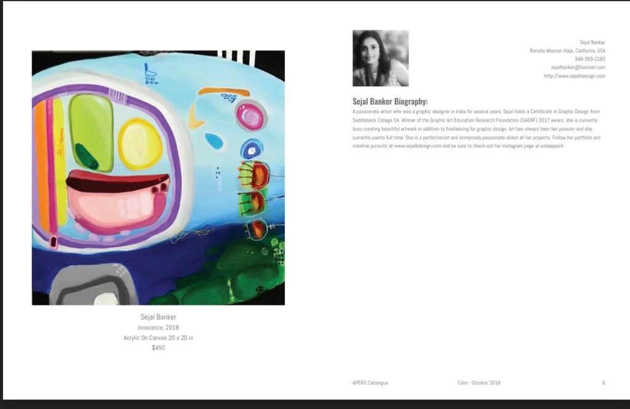Click the phone number 949-350-2183
The image size is (630, 409).
[x=589, y=59]
